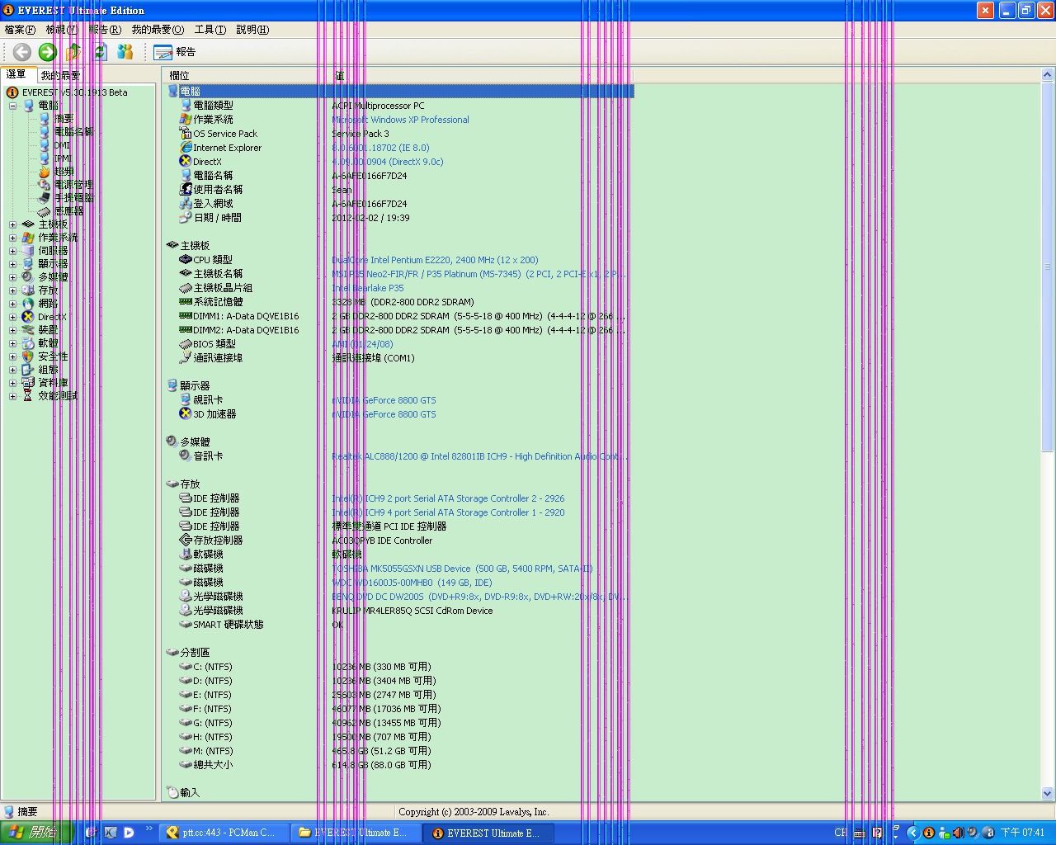
Task: Select the 感應器 sensor icon in tree
Action: 45,211
